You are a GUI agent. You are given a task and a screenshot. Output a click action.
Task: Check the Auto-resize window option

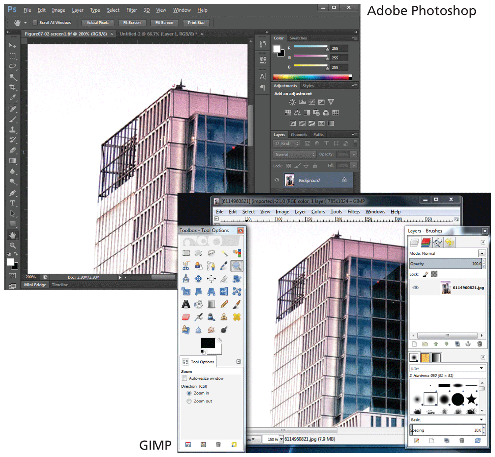[184, 378]
